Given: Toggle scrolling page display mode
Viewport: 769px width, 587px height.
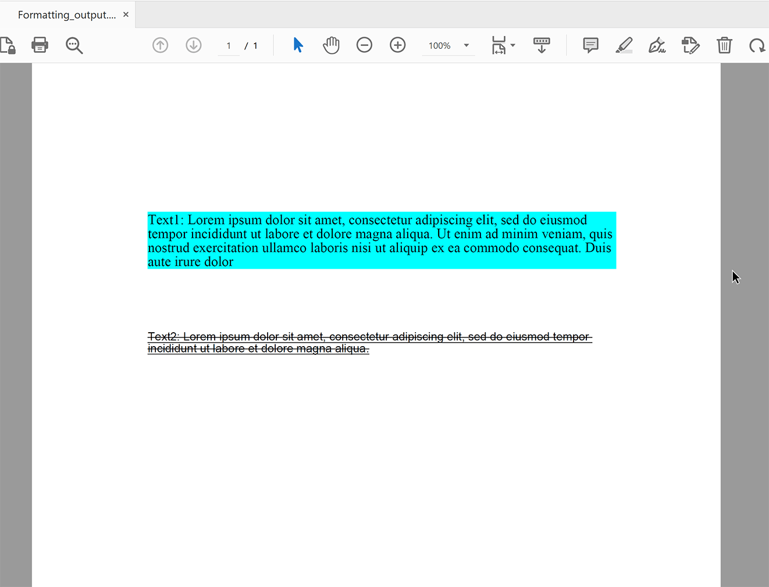Looking at the screenshot, I should pyautogui.click(x=542, y=45).
